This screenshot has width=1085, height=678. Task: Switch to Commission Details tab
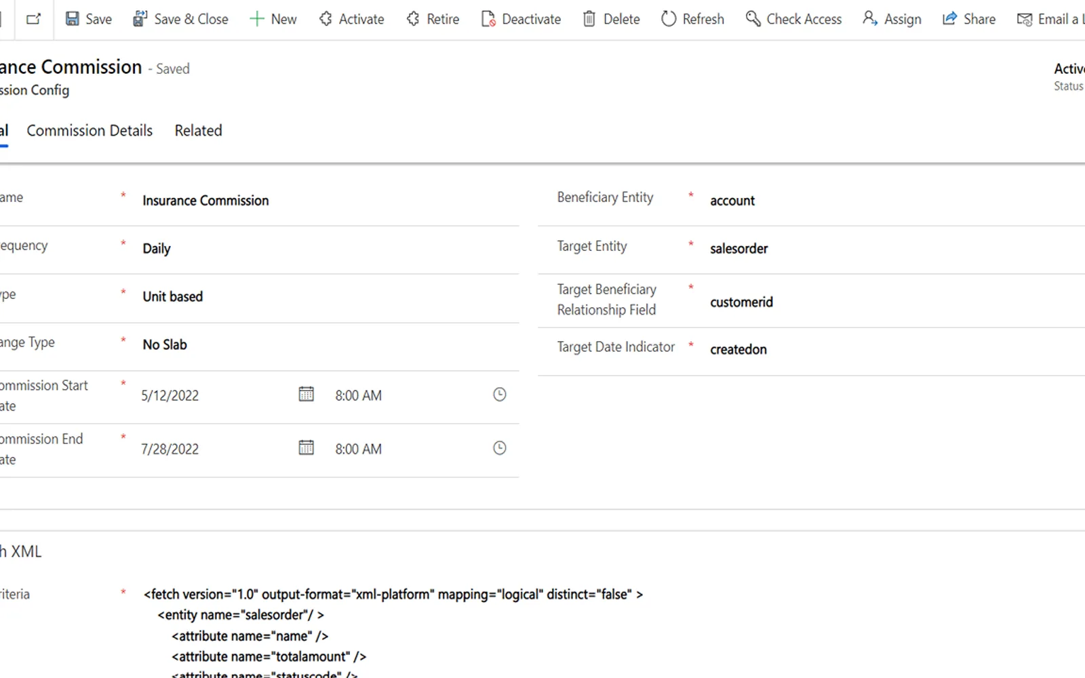tap(90, 130)
